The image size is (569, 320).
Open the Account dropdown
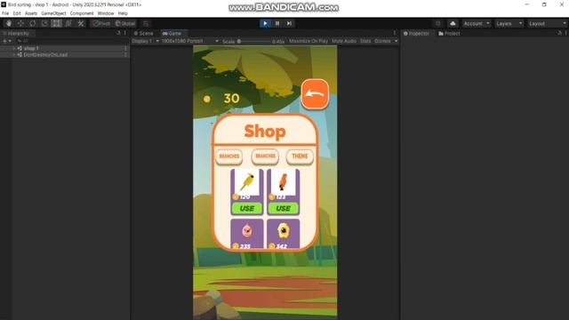pyautogui.click(x=477, y=24)
